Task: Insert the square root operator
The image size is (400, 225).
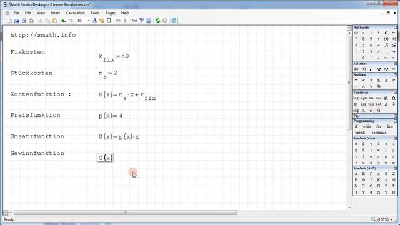Action: [386, 45]
